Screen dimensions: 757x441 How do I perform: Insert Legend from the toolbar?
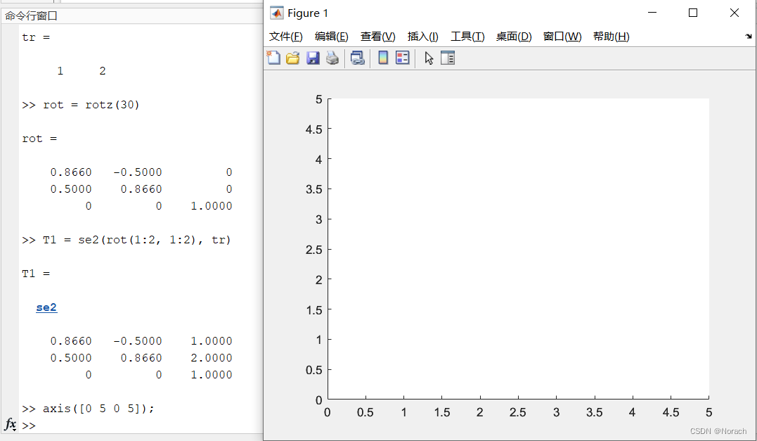pyautogui.click(x=402, y=58)
